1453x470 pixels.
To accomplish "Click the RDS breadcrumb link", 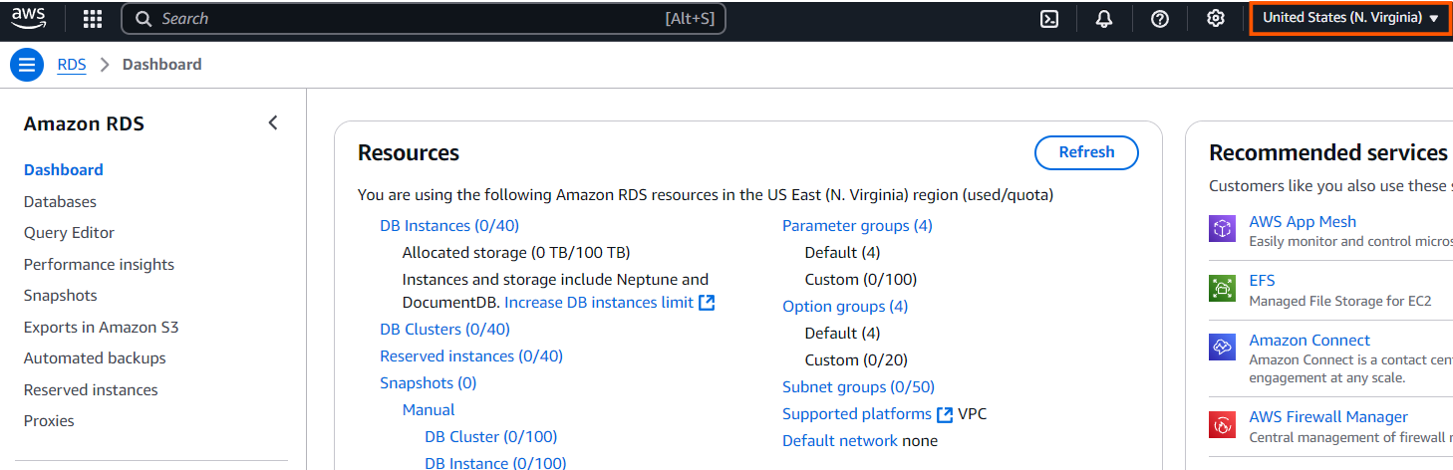I will tap(72, 65).
